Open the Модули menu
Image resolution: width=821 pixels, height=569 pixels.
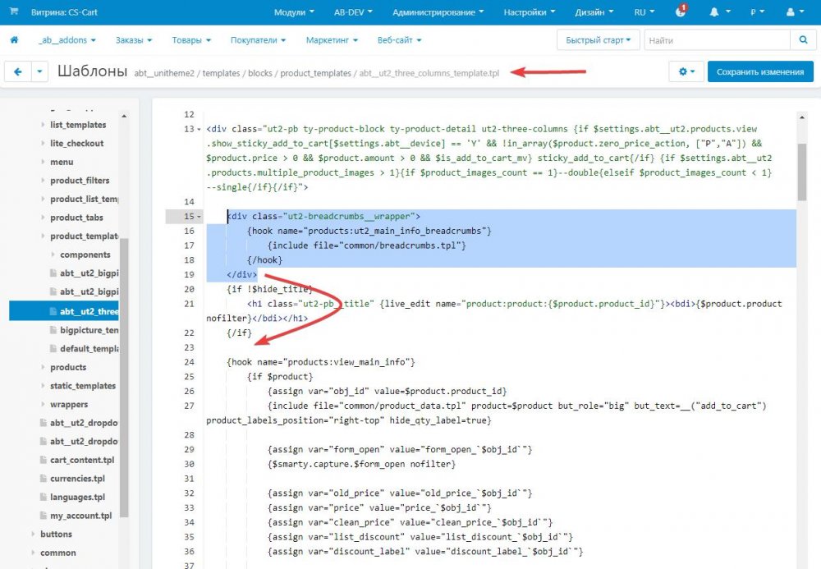(294, 12)
